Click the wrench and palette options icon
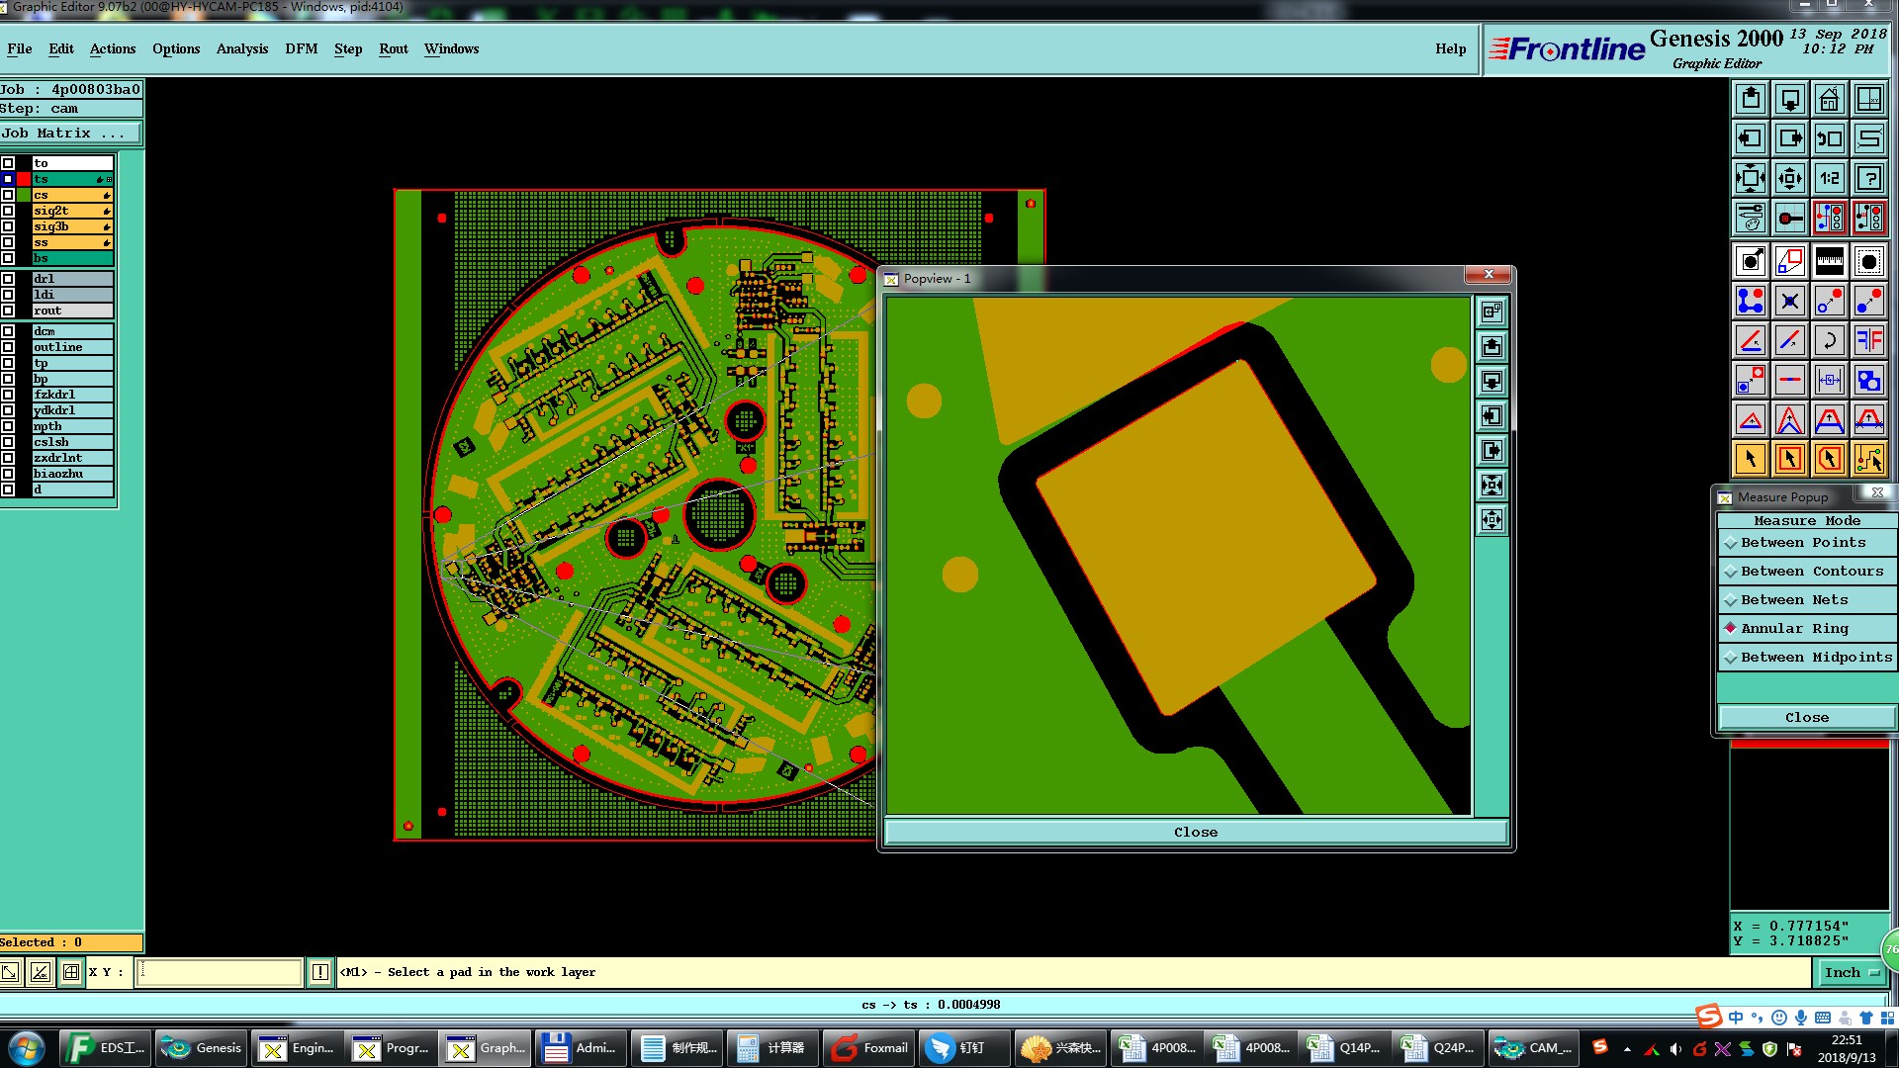The image size is (1899, 1068). (x=1750, y=218)
